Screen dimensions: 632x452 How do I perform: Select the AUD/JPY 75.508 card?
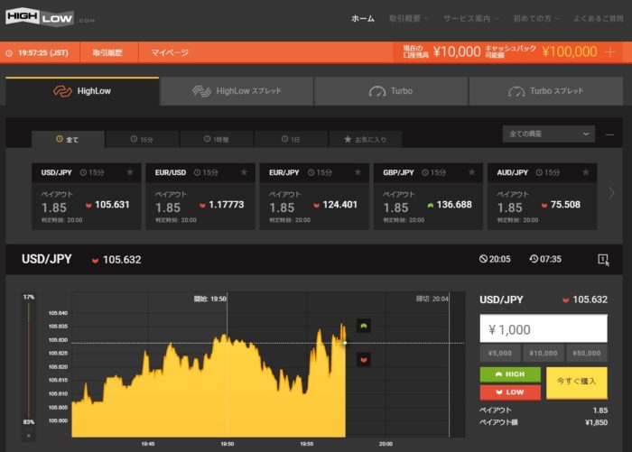542,196
